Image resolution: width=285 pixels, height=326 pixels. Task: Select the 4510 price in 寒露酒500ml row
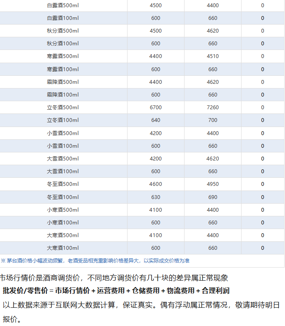[x=213, y=56]
